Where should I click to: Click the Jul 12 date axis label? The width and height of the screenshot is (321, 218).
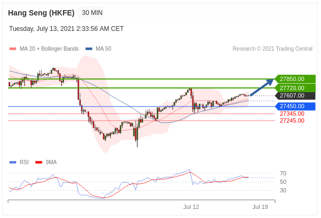click(x=191, y=207)
